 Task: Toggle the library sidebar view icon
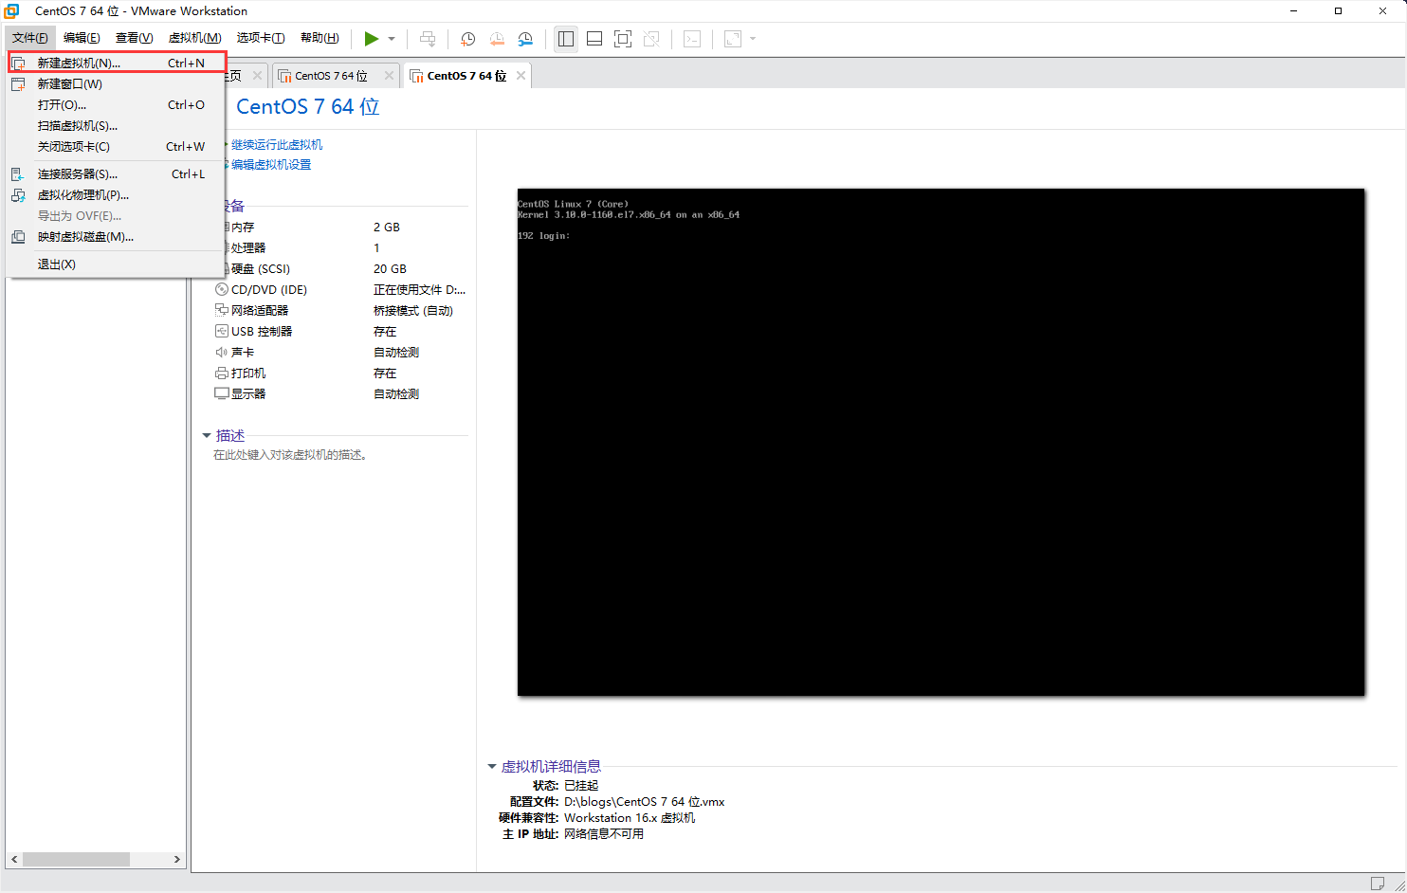[x=566, y=39]
